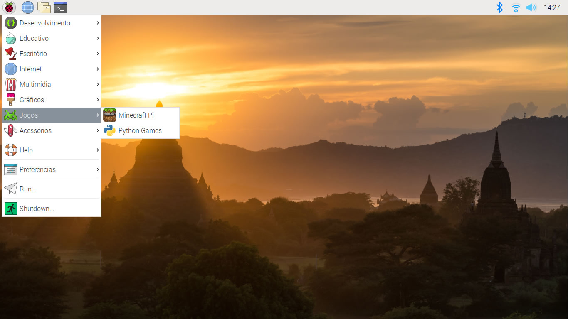Launch the web browser from the panel
The height and width of the screenshot is (319, 568).
[28, 7]
